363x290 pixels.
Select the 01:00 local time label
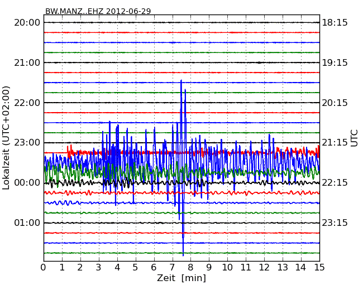(x=27, y=223)
